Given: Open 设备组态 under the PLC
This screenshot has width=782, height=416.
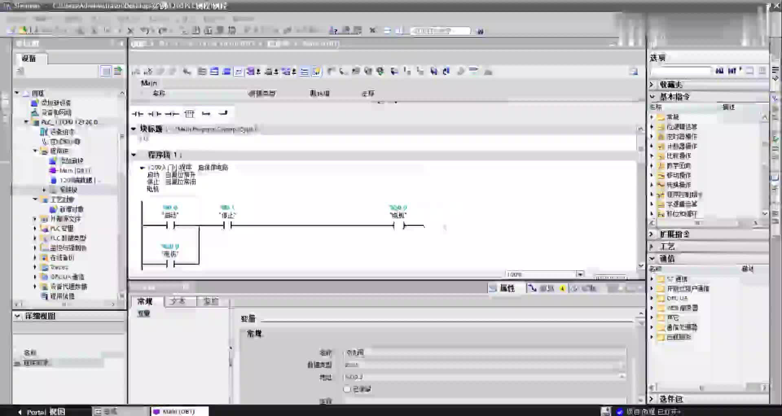Looking at the screenshot, I should pyautogui.click(x=62, y=132).
